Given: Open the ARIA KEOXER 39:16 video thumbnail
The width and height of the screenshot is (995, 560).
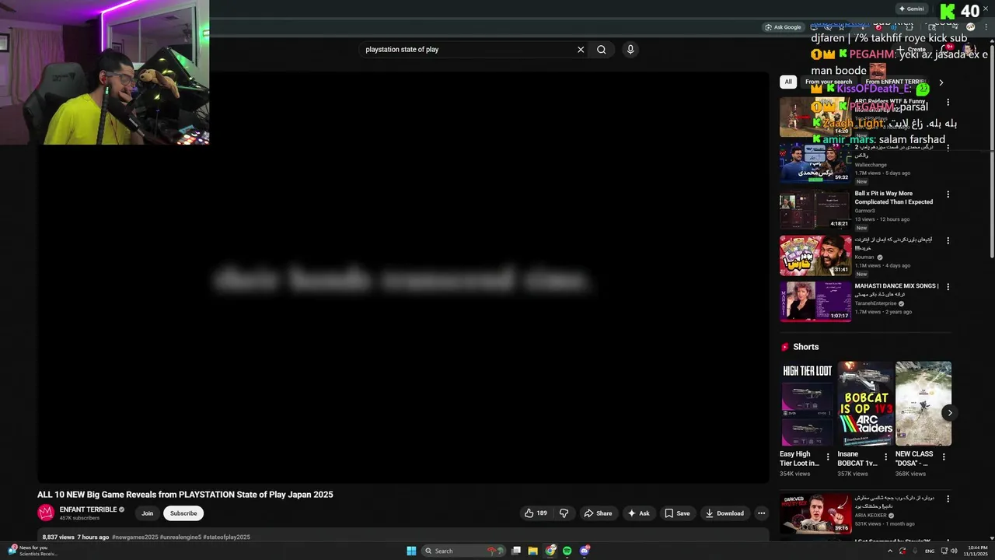Looking at the screenshot, I should click(x=815, y=513).
